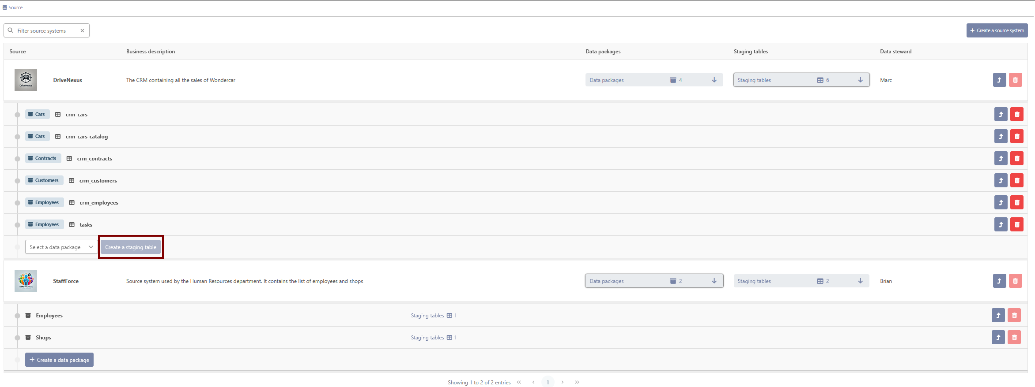Open the crm_cars_catalog staging table
This screenshot has width=1035, height=387.
pyautogui.click(x=1001, y=136)
